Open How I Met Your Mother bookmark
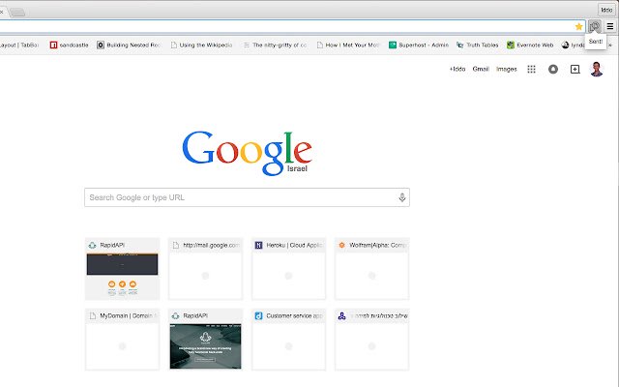 tap(348, 45)
